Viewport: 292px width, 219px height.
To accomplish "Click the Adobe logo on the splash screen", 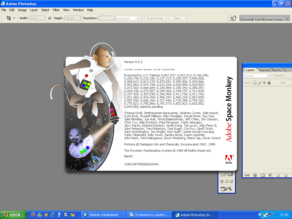I will [229, 159].
